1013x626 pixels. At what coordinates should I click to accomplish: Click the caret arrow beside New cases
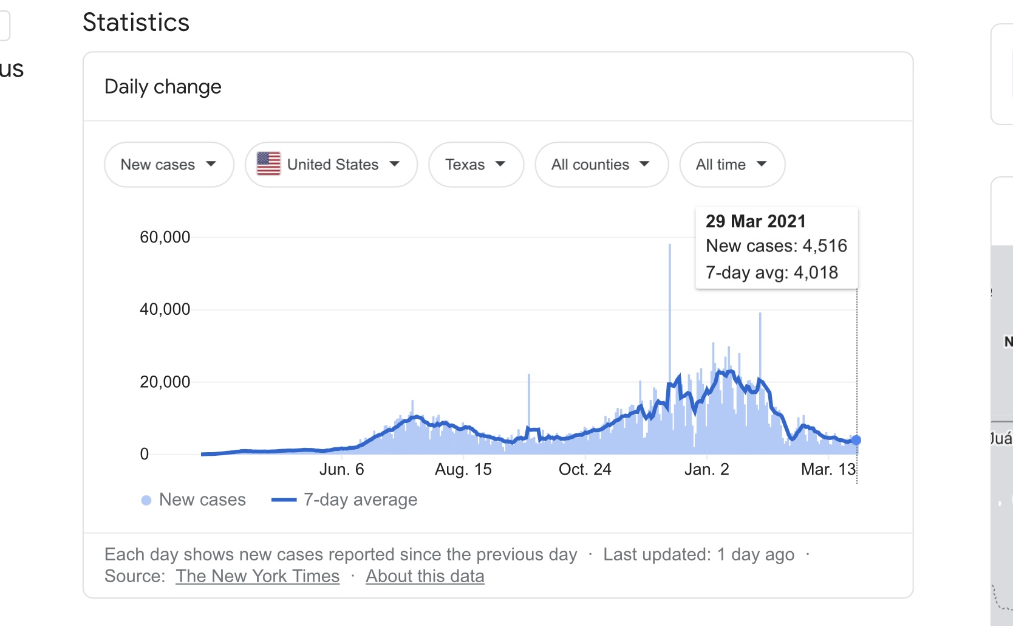[211, 164]
